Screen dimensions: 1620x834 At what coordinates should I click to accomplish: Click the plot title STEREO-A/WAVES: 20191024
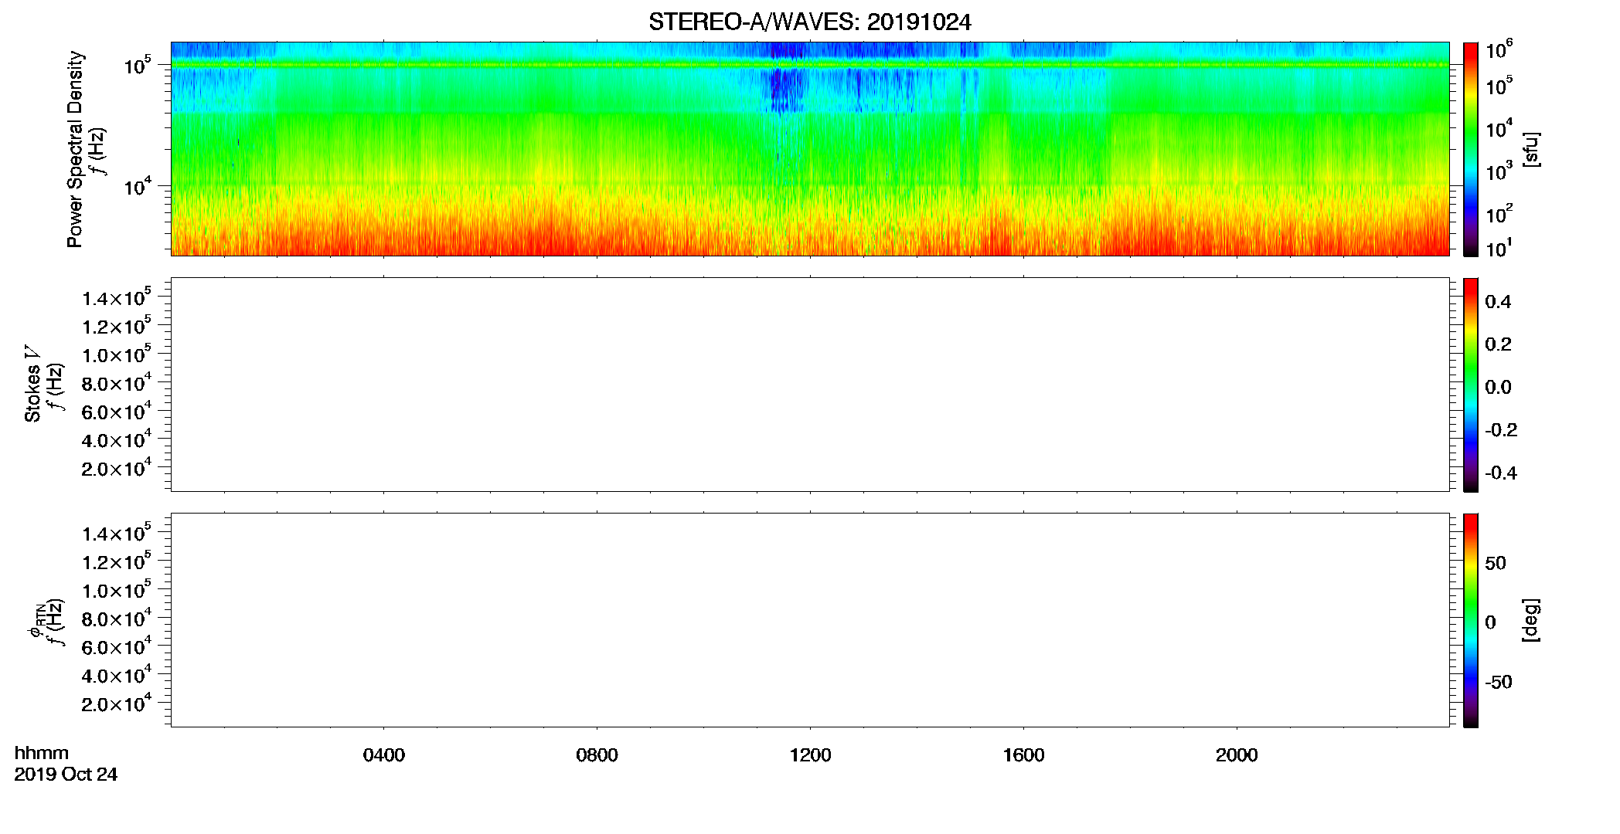click(809, 22)
